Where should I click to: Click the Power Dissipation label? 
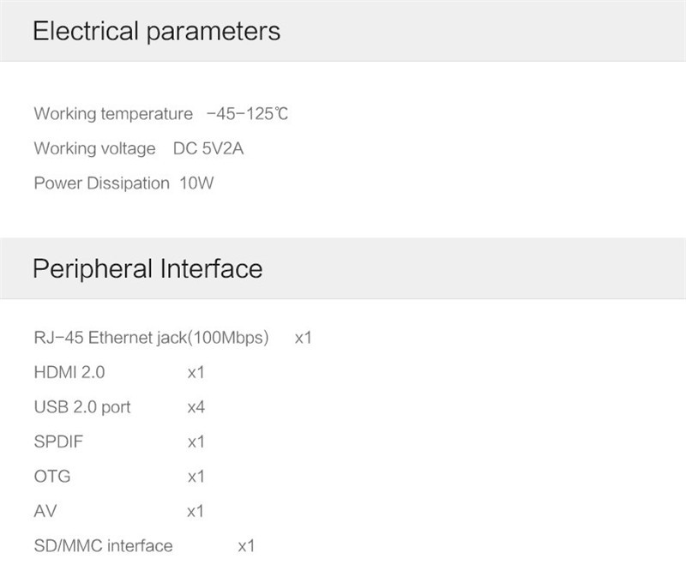click(101, 183)
